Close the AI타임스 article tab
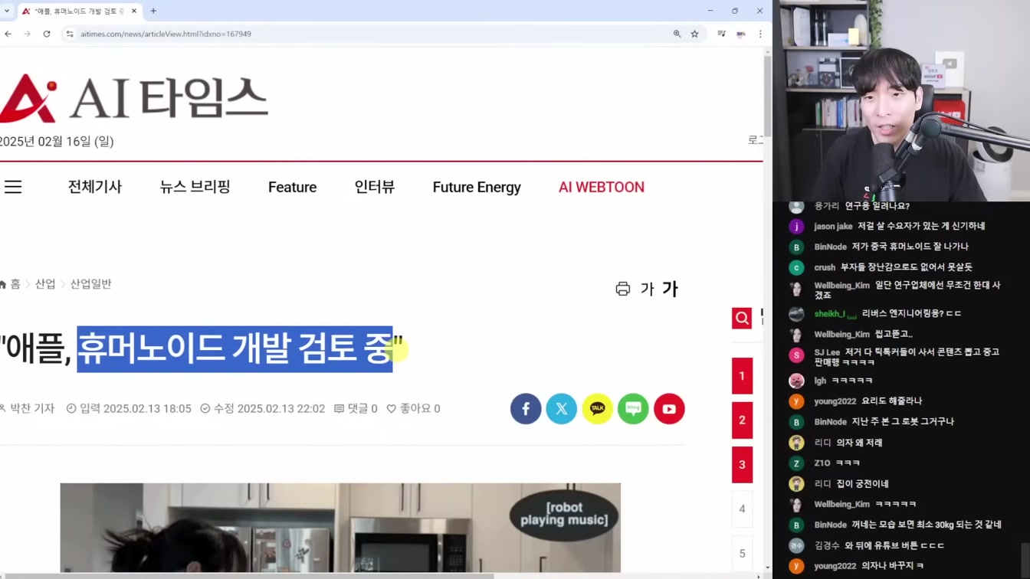The width and height of the screenshot is (1030, 579). tap(134, 11)
